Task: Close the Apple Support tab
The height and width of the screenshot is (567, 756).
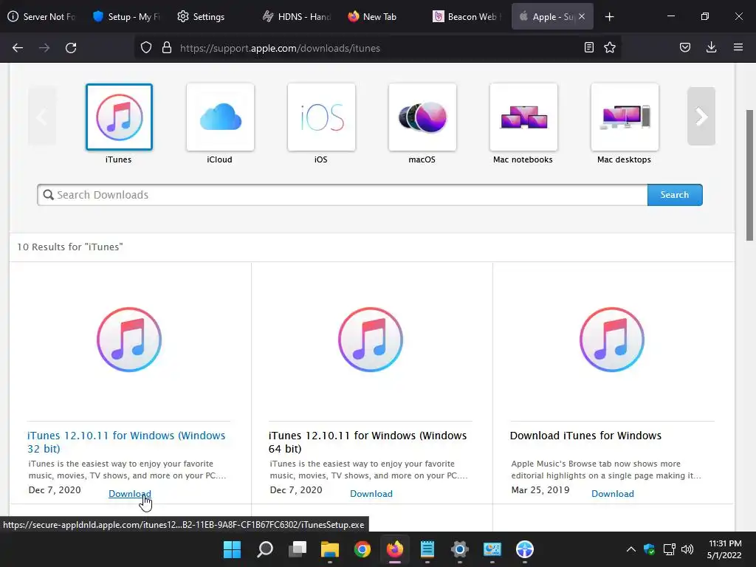Action: click(582, 16)
